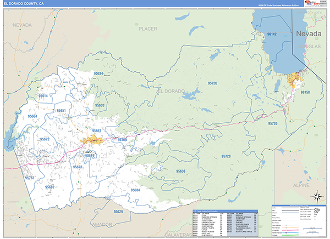Click the pink highway line sample in legend

tap(290, 230)
